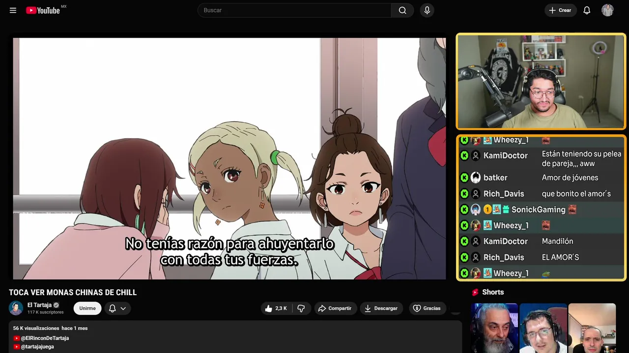Start voice search with microphone icon
629x353 pixels.
click(427, 10)
